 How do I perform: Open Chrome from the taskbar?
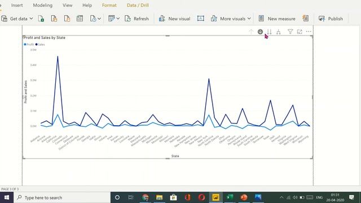(x=146, y=197)
